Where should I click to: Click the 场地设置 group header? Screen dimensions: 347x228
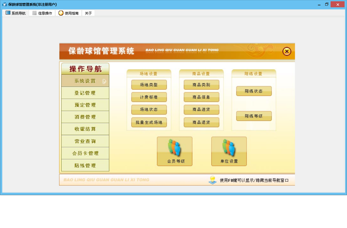pos(149,74)
